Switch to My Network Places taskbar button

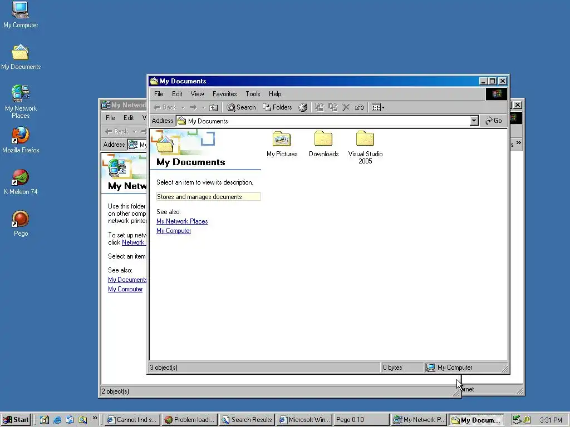coord(419,420)
